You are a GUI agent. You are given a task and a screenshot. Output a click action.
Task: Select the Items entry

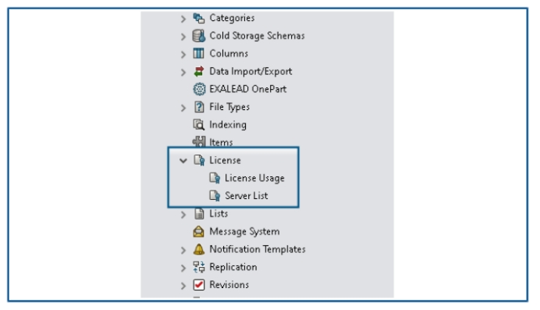click(x=221, y=142)
